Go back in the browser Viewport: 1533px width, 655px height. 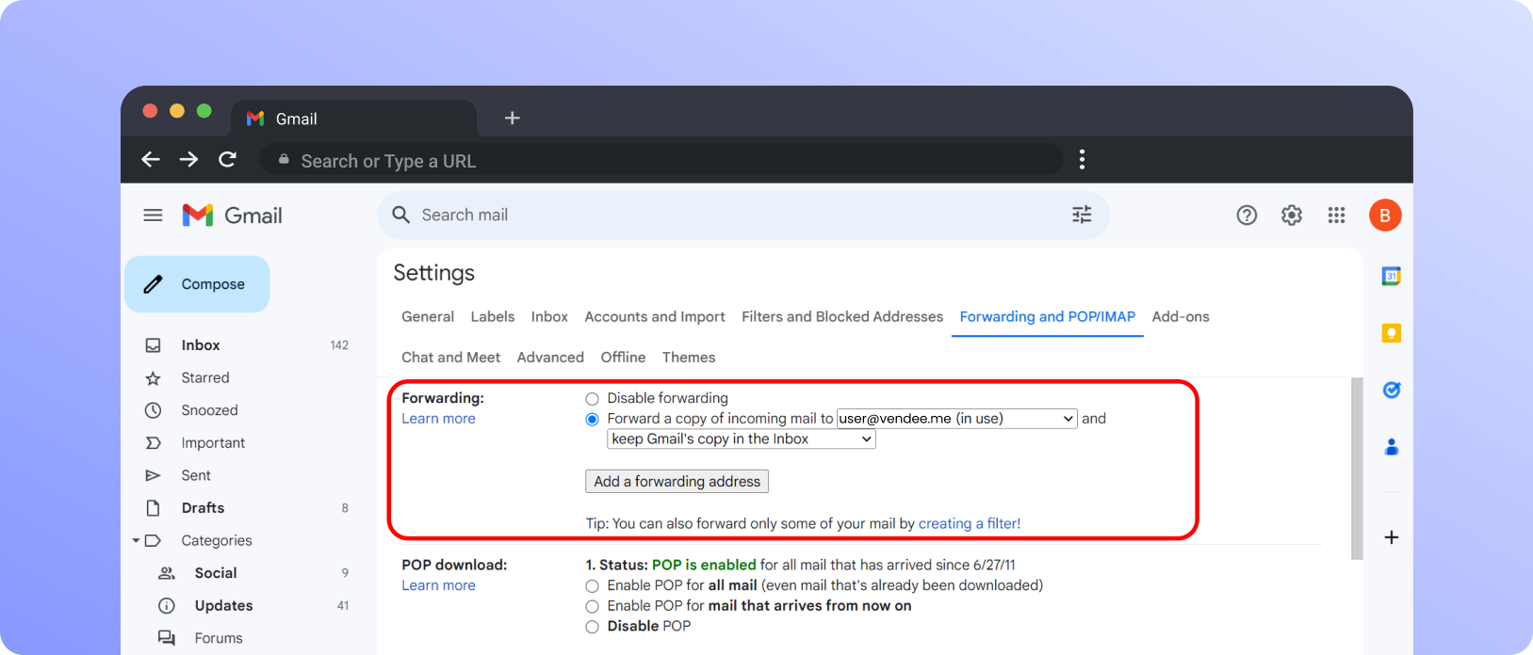click(151, 160)
